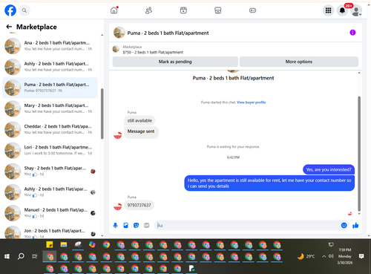Viewport: 371px width, 274px height.
Task: Open File Explorer on the taskbar
Action: (64, 245)
